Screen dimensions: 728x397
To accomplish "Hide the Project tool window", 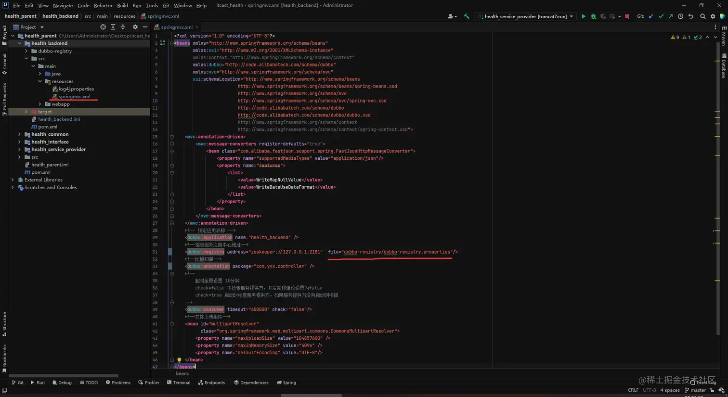I will click(x=145, y=27).
